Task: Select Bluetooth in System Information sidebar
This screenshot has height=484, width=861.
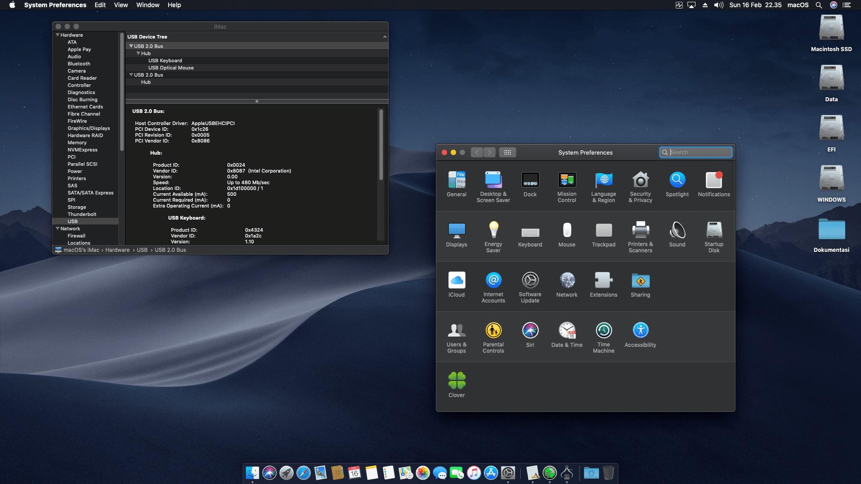Action: pos(79,64)
